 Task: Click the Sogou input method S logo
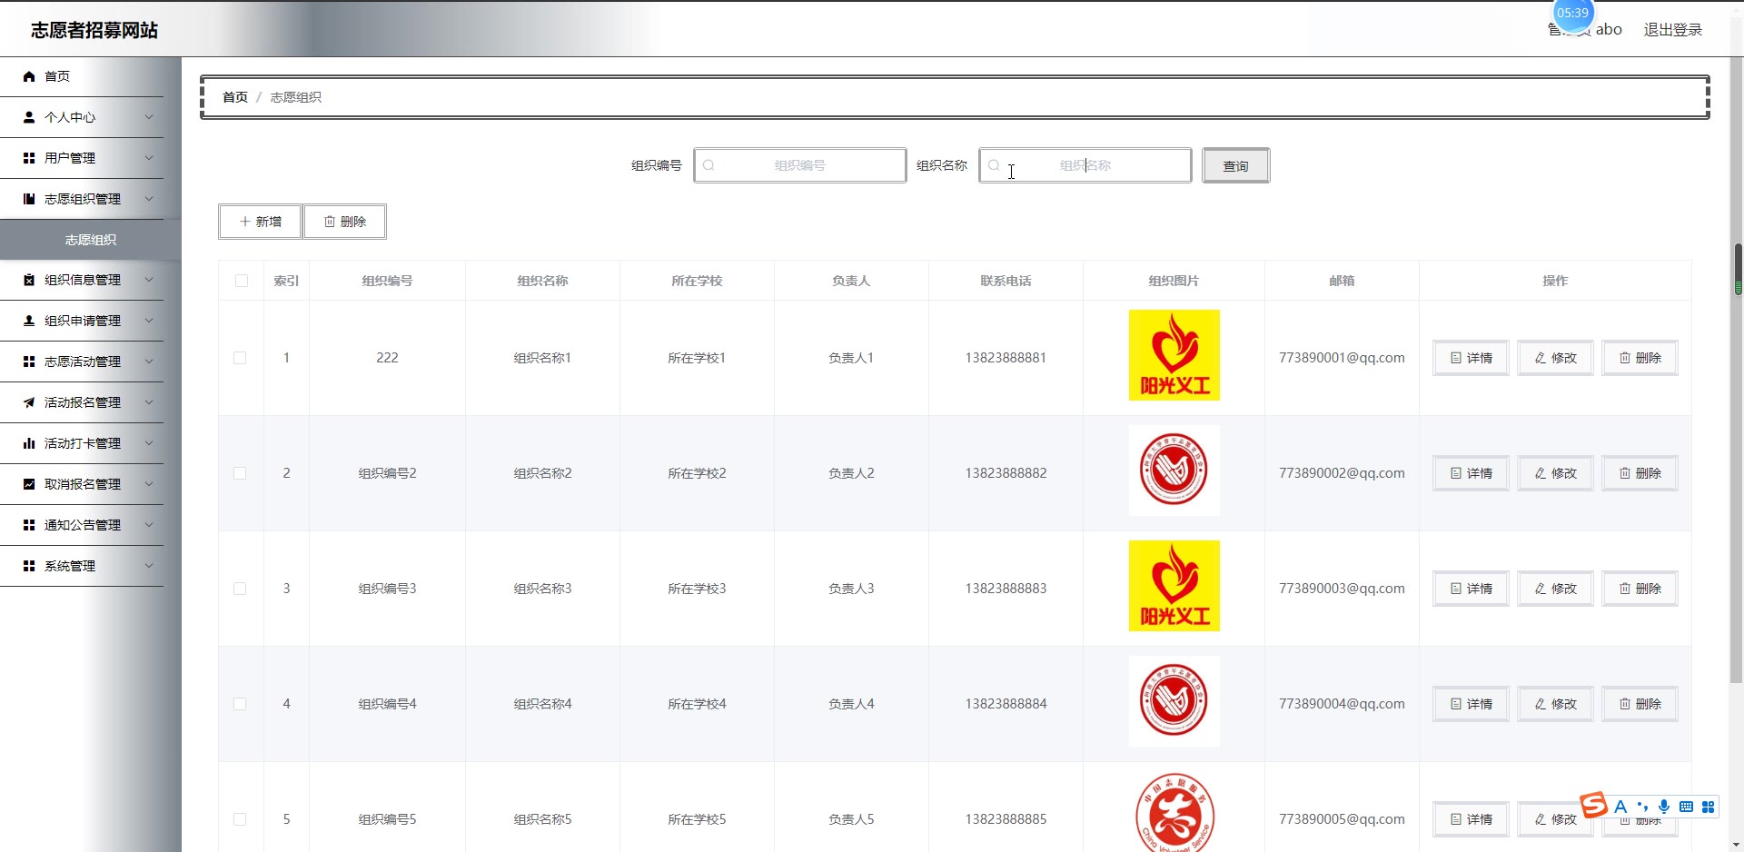coord(1593,805)
